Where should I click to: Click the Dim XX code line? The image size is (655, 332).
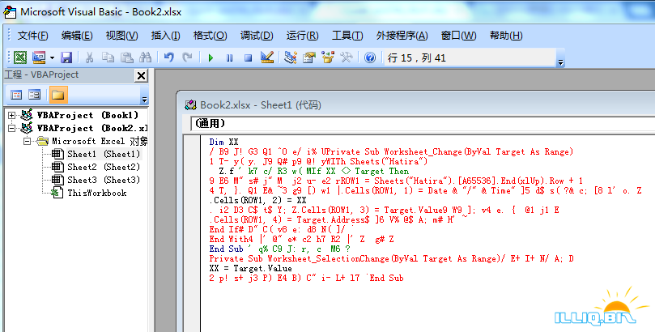point(223,142)
